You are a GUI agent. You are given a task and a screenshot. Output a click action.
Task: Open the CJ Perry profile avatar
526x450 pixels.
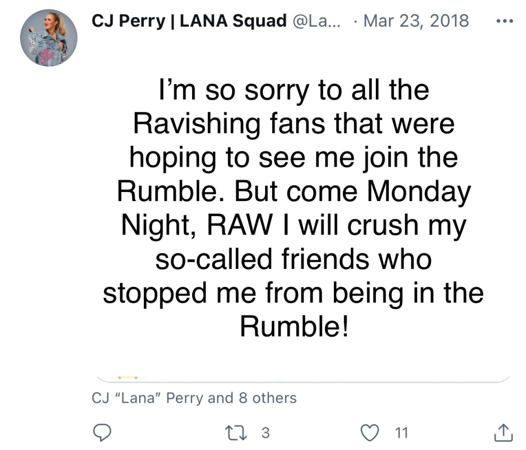(49, 38)
